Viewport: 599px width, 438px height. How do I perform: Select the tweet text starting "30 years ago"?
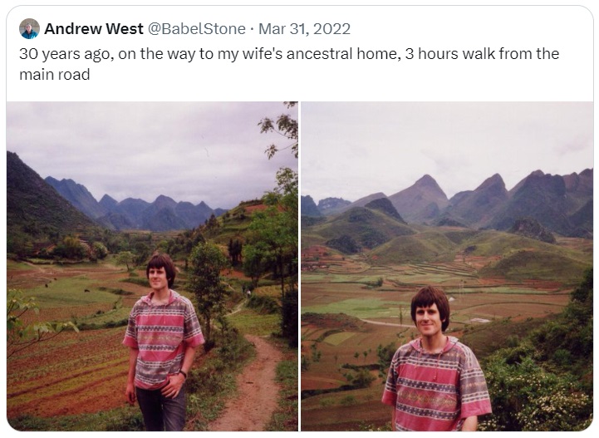(289, 64)
